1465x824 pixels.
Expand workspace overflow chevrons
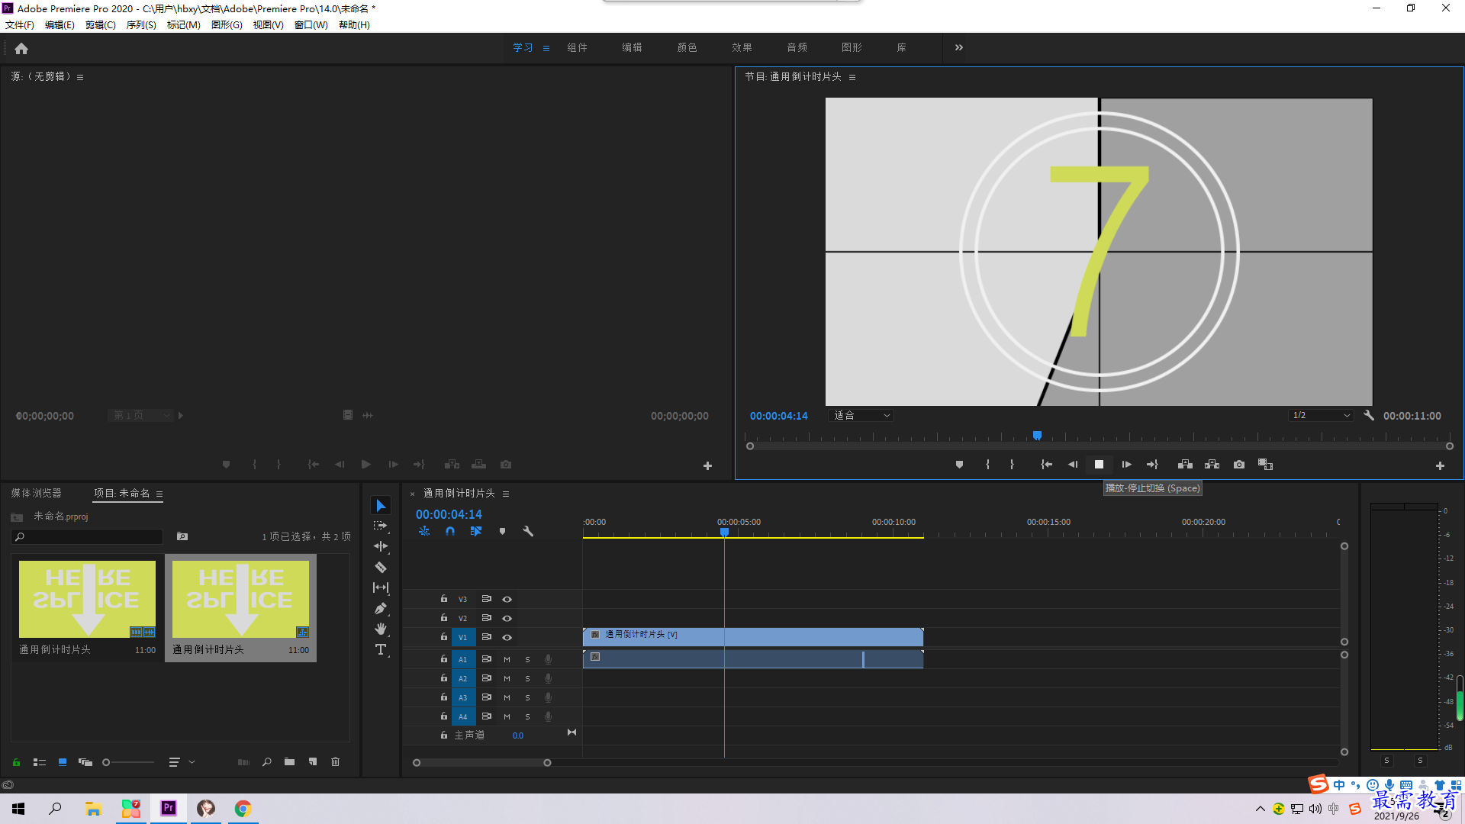click(959, 47)
